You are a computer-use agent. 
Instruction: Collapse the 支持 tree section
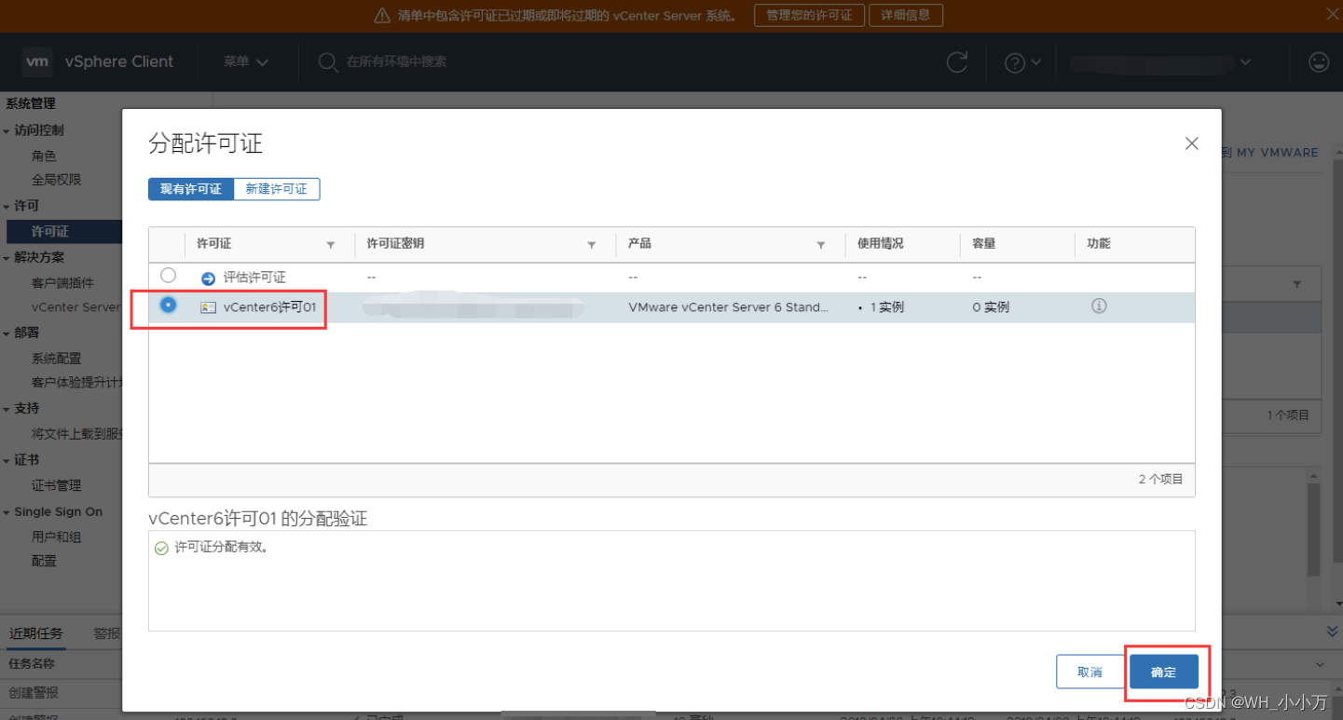click(x=7, y=410)
